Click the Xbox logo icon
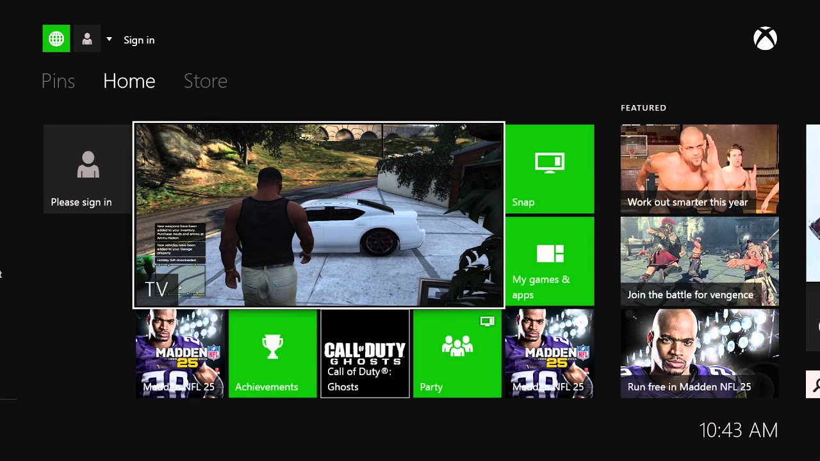Image resolution: width=820 pixels, height=461 pixels. click(x=765, y=39)
